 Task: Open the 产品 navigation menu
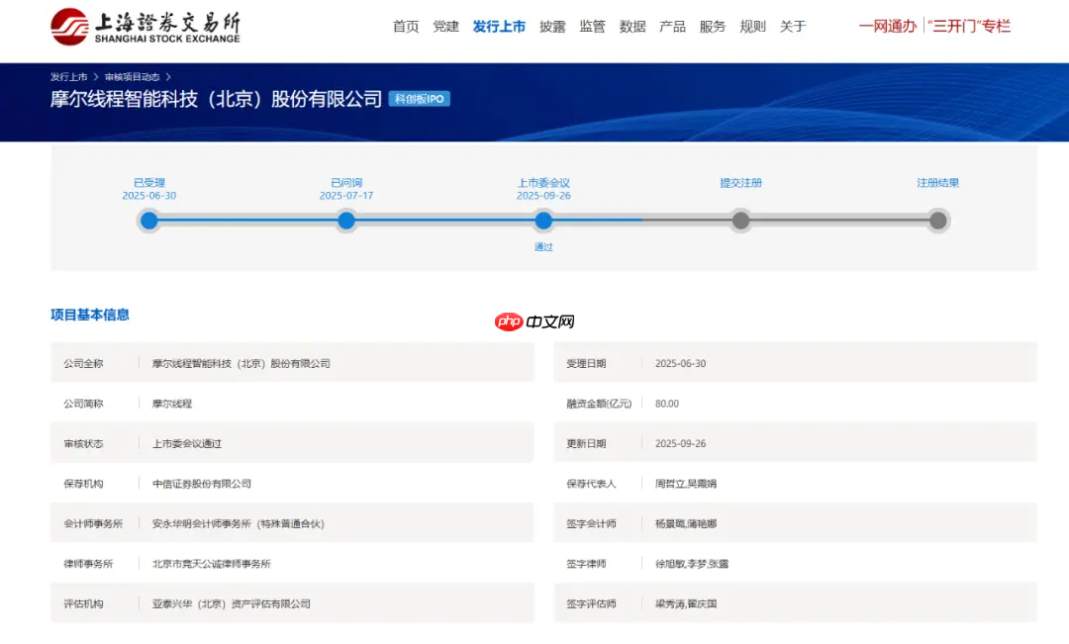point(672,27)
